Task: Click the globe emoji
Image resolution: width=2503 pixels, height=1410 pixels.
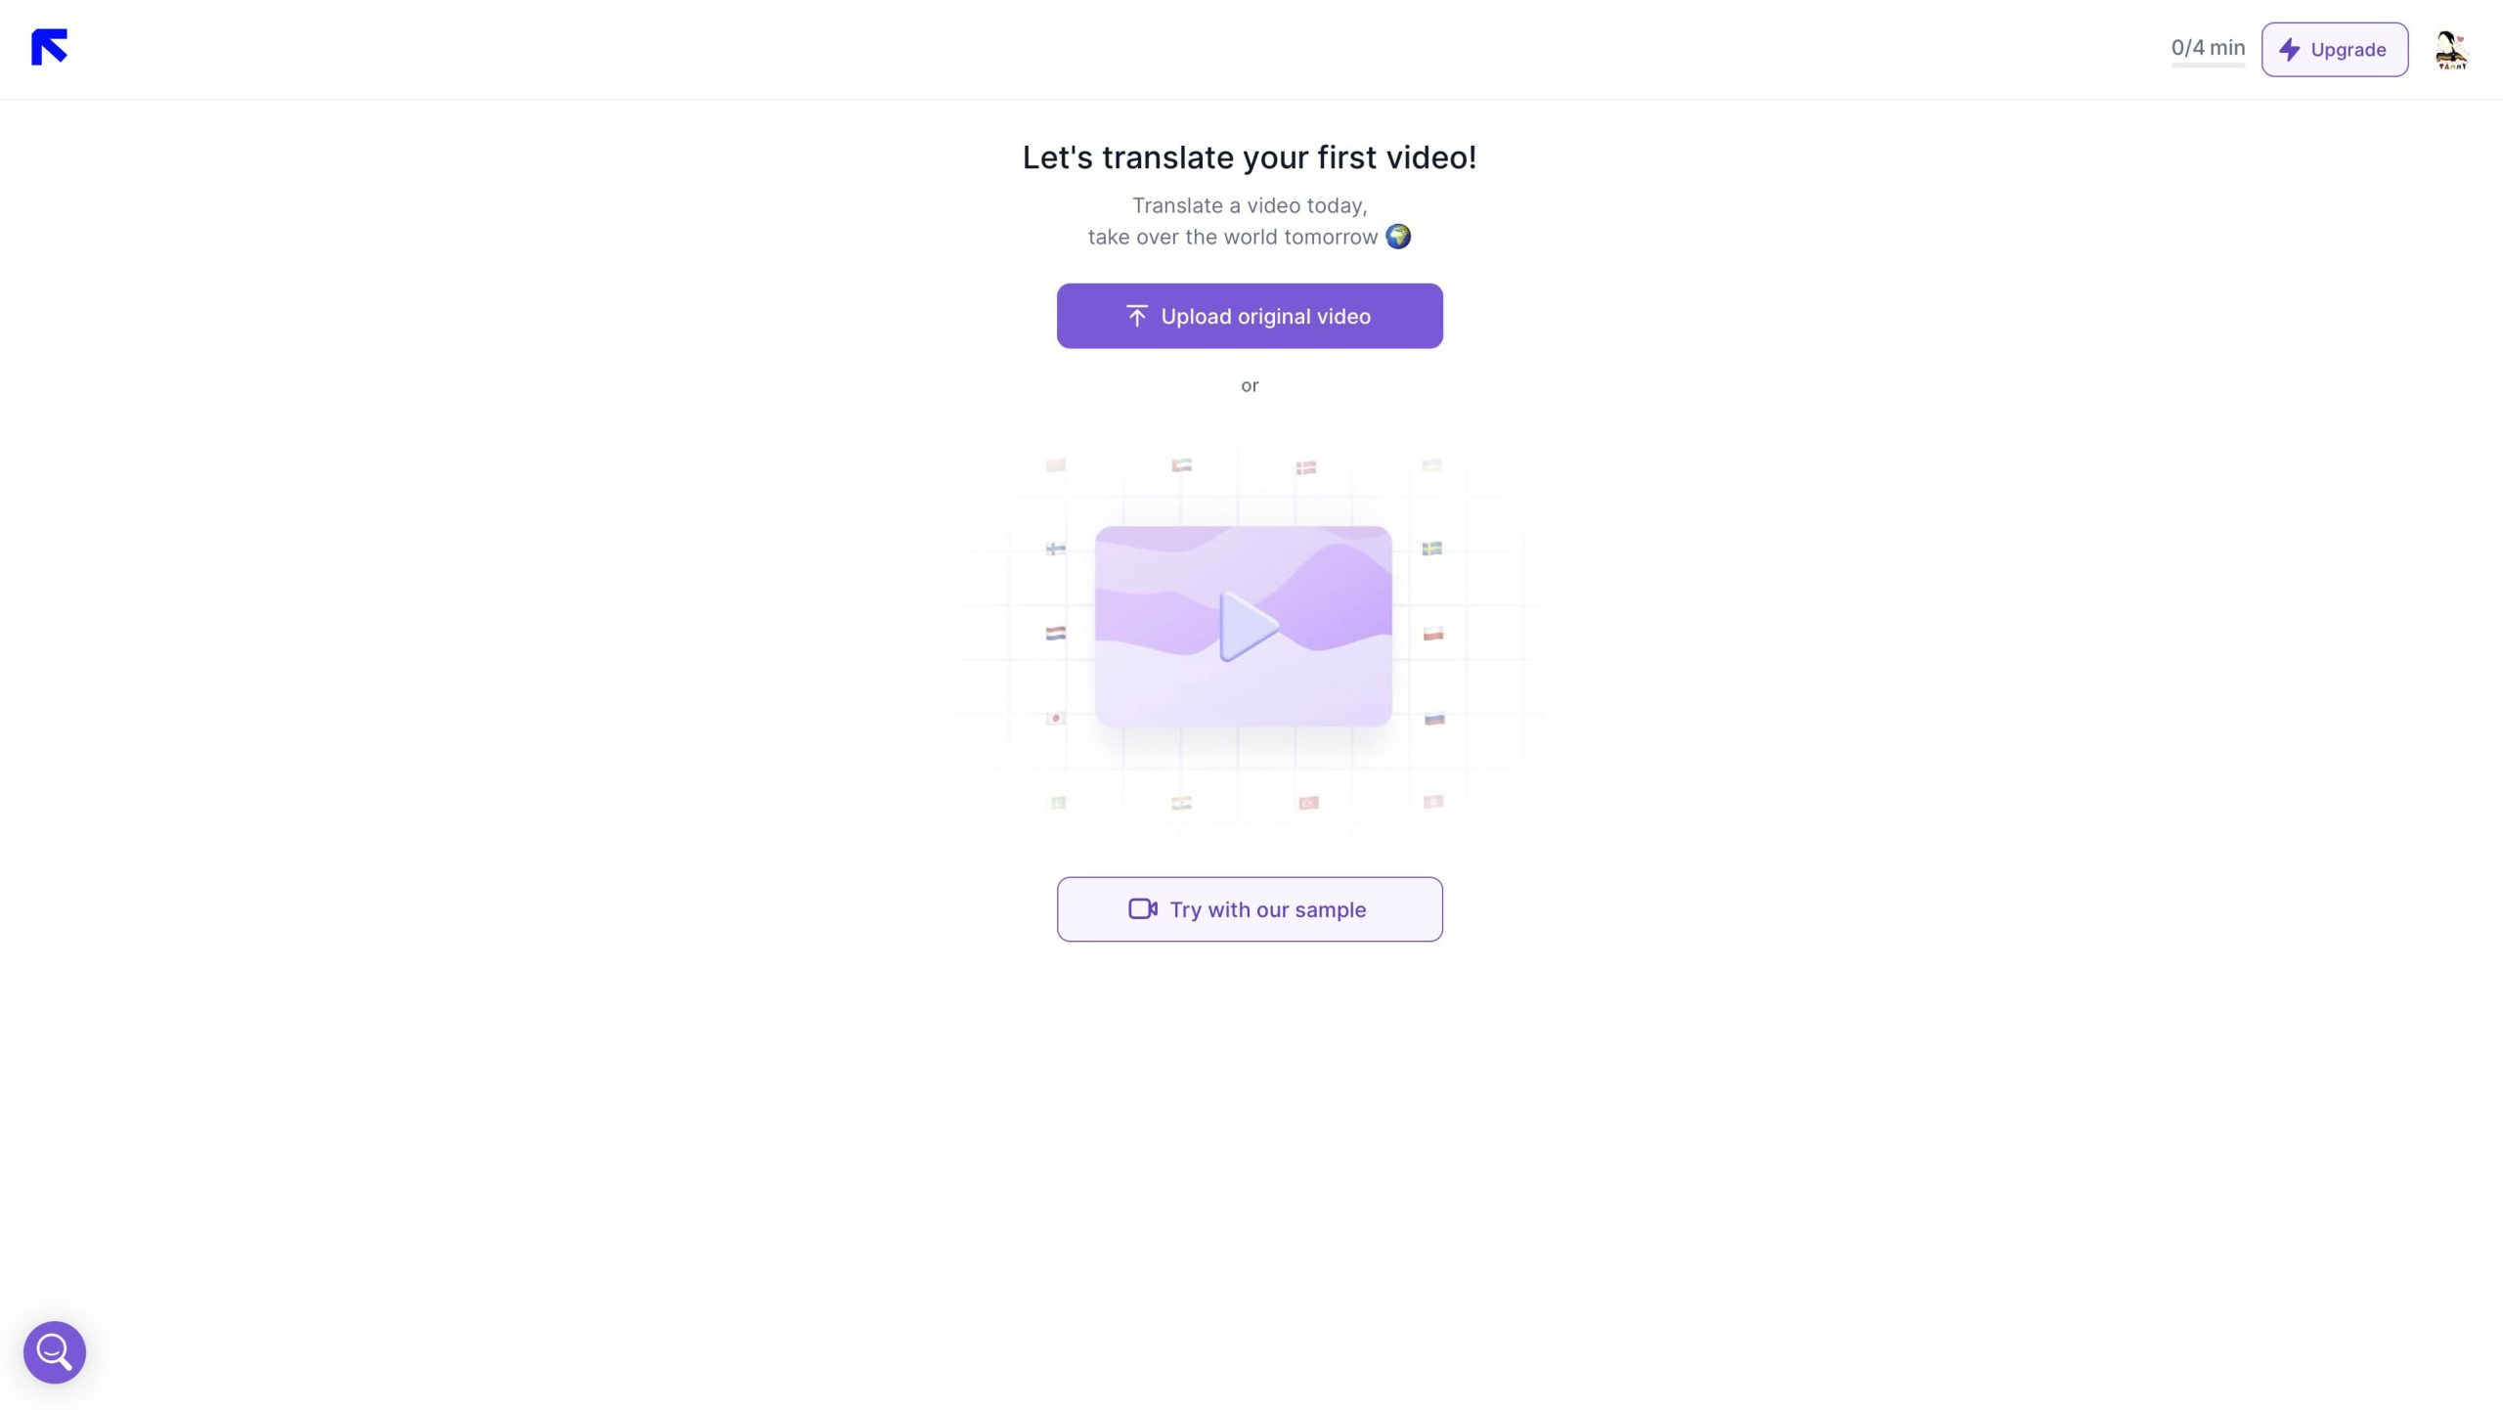Action: pos(1398,237)
